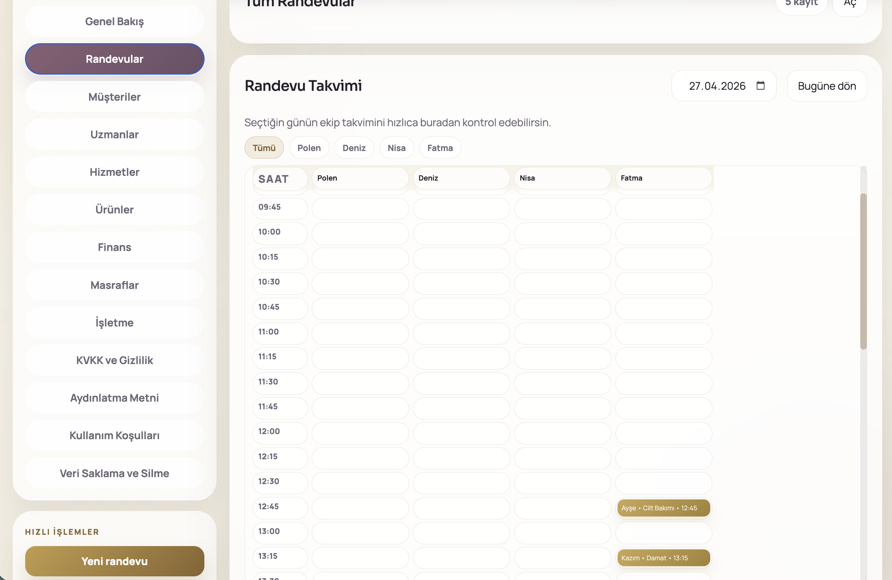Select the empty Polen slot at 12:45
This screenshot has width=892, height=580.
[360, 508]
